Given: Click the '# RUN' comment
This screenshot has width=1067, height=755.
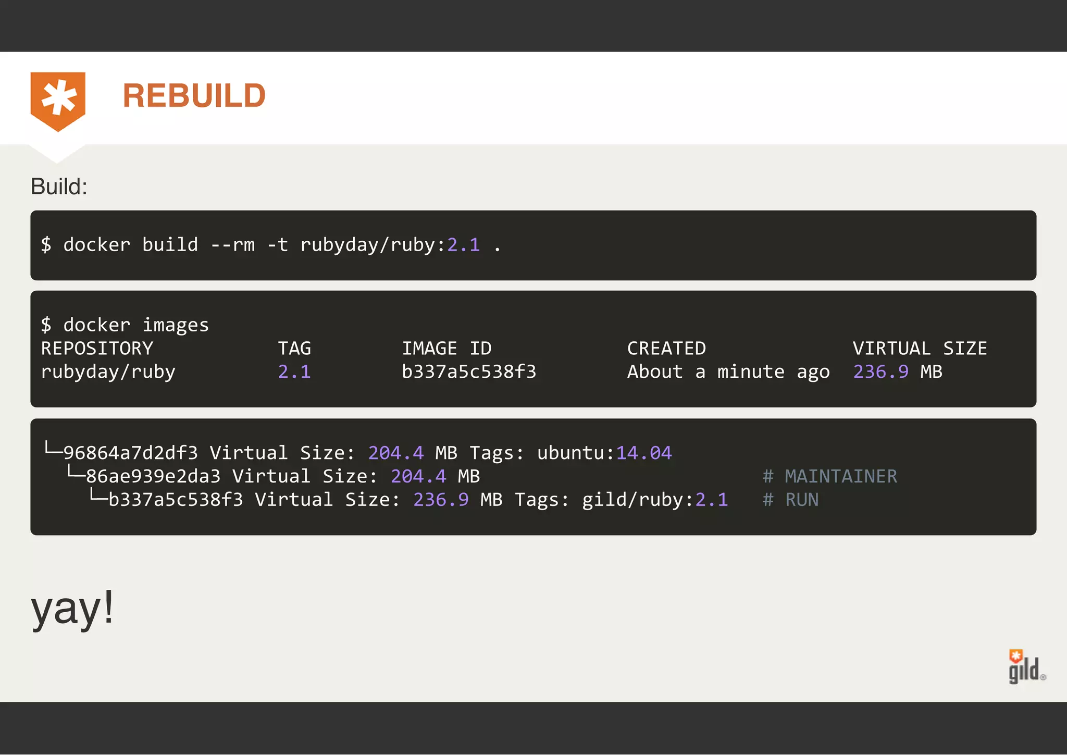Looking at the screenshot, I should pos(790,500).
